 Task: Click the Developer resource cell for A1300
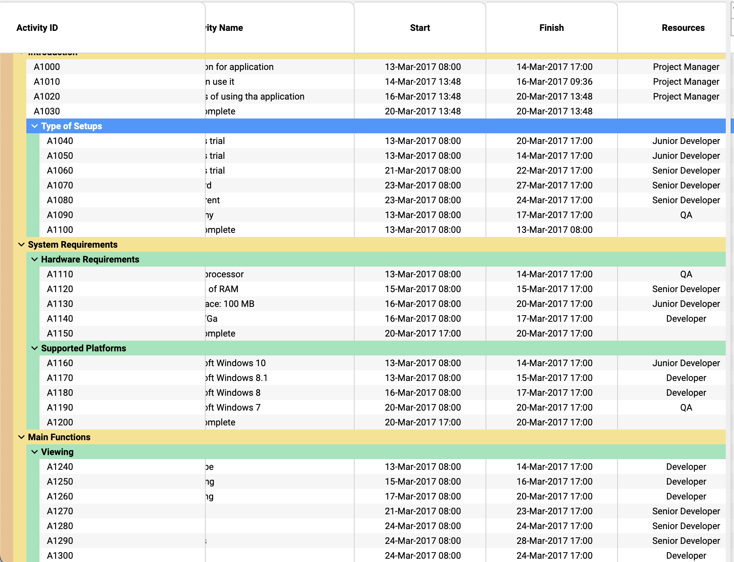click(686, 556)
